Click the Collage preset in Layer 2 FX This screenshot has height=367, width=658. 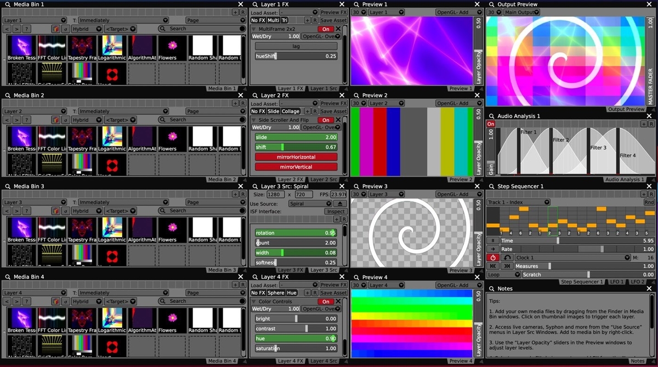click(291, 111)
